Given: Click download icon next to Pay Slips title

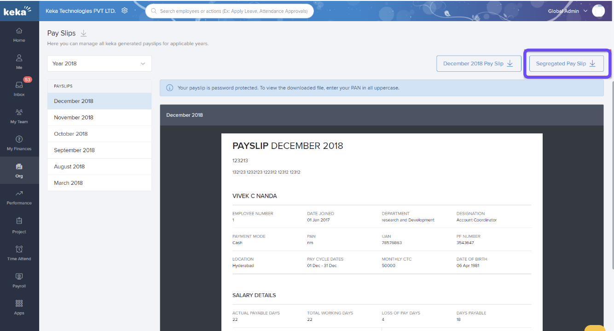Looking at the screenshot, I should (x=83, y=34).
